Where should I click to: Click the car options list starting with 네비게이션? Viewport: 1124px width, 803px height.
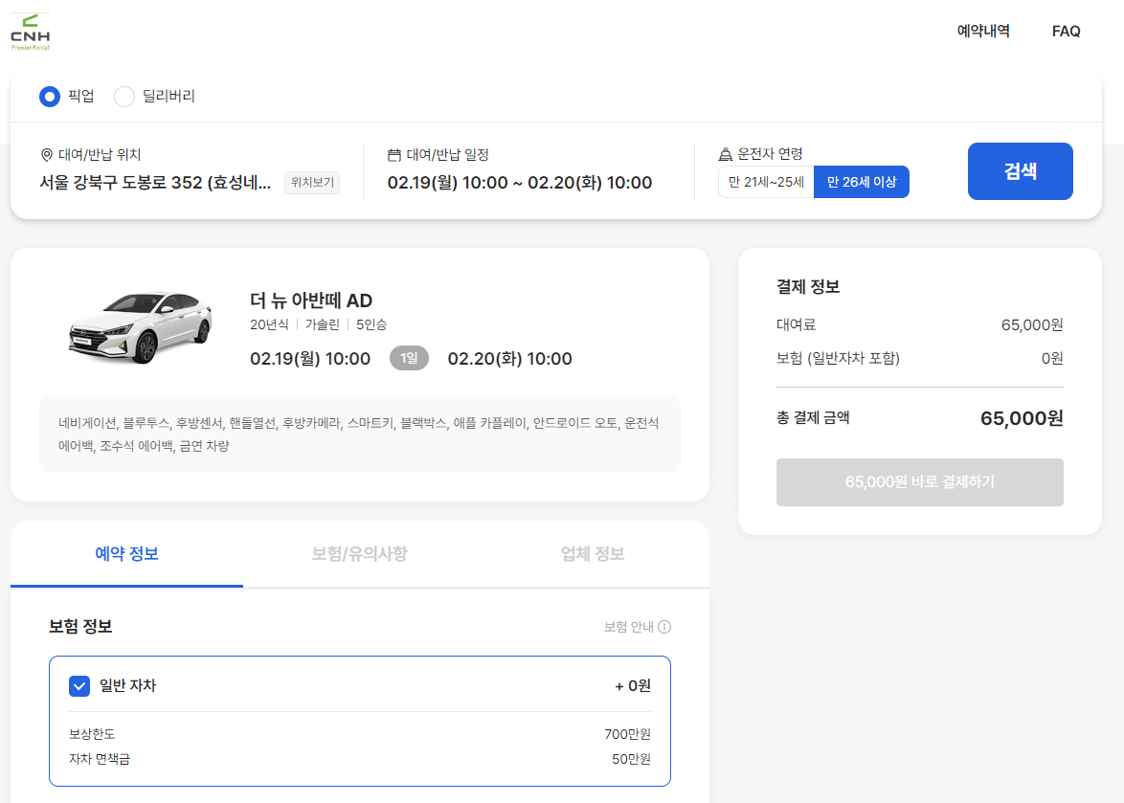point(359,435)
